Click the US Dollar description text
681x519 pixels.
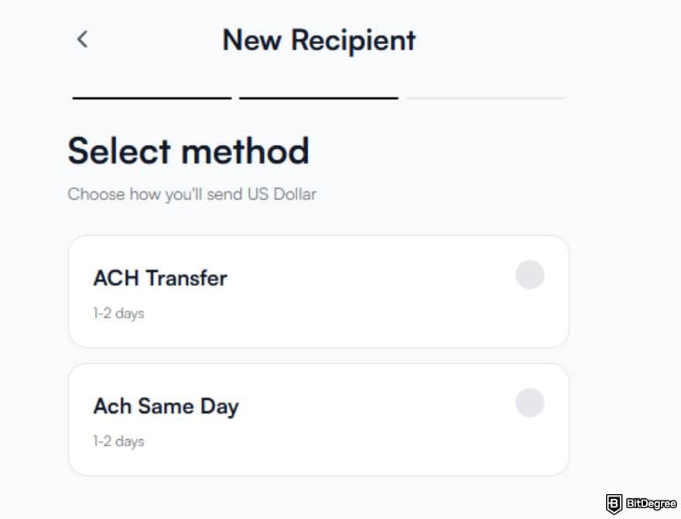[x=191, y=194]
